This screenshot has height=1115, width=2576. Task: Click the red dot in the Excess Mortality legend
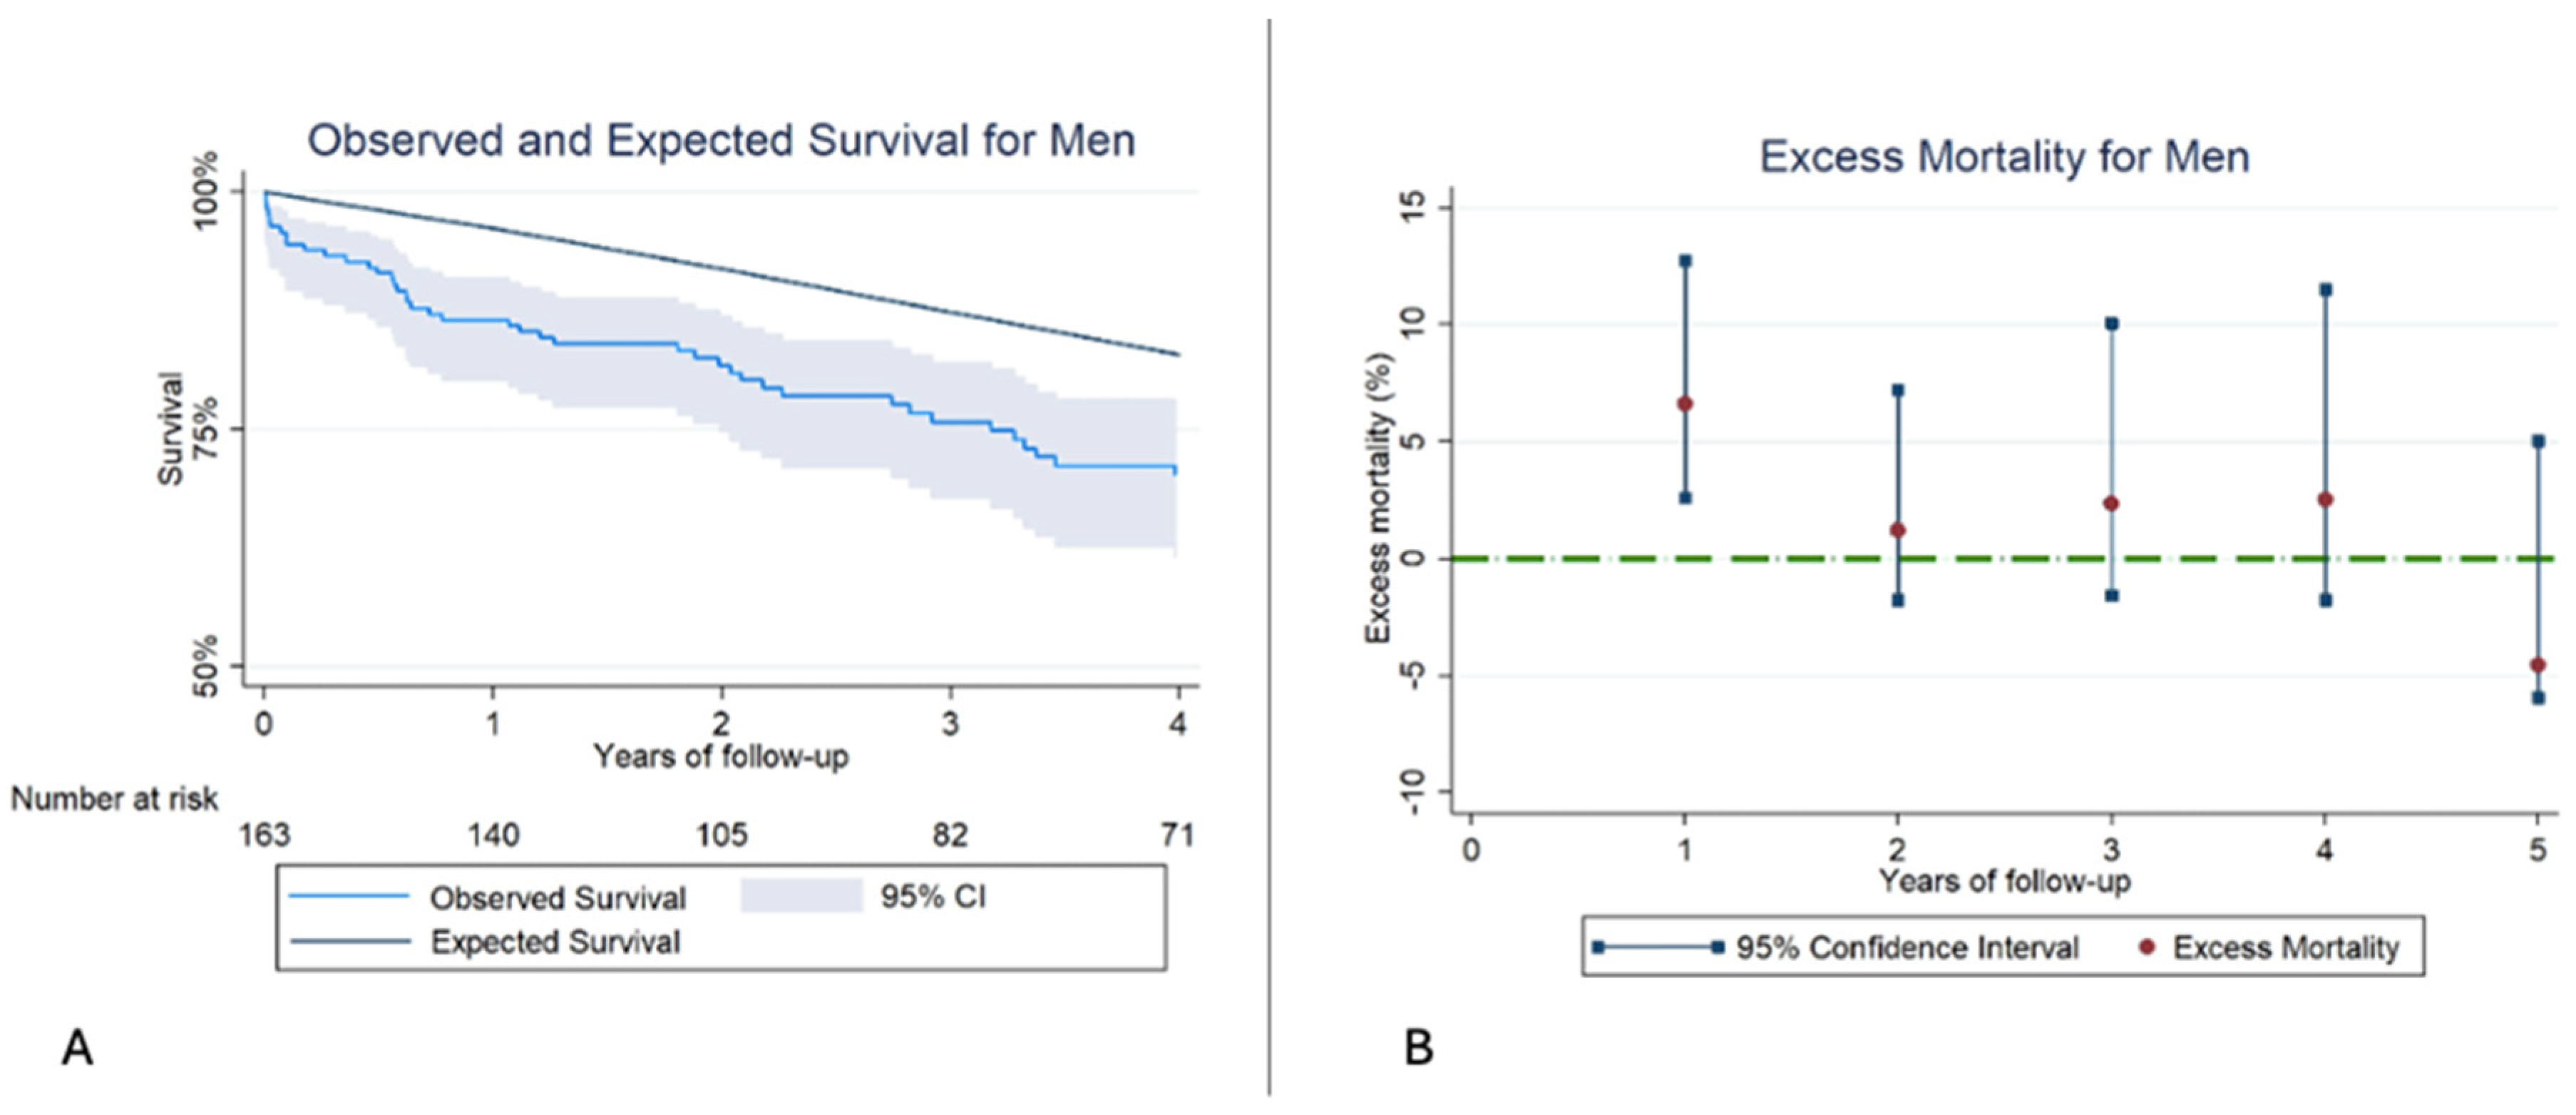click(x=2146, y=946)
